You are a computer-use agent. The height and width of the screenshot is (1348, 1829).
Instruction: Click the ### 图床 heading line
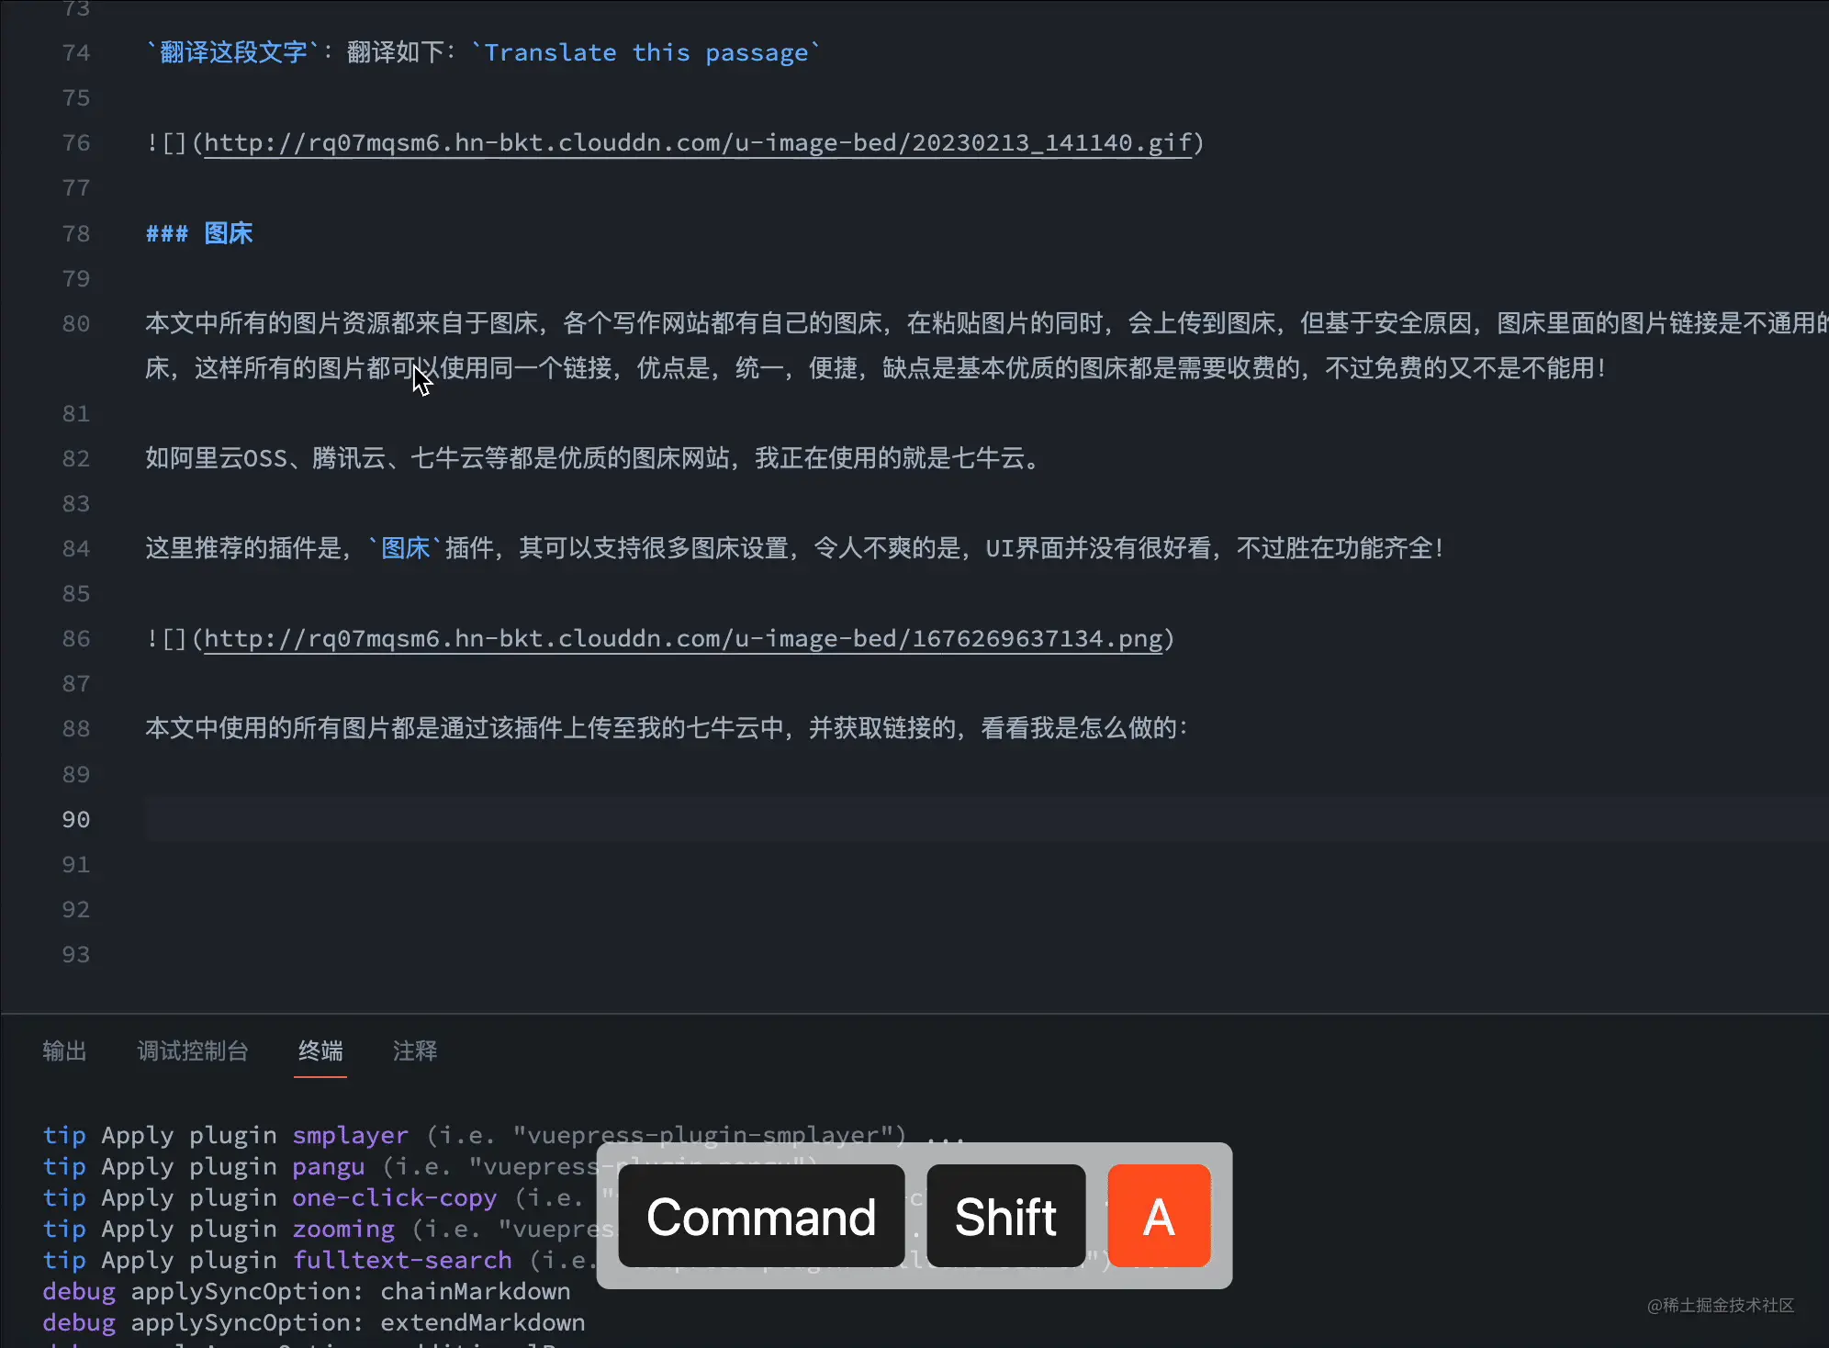[x=200, y=233]
